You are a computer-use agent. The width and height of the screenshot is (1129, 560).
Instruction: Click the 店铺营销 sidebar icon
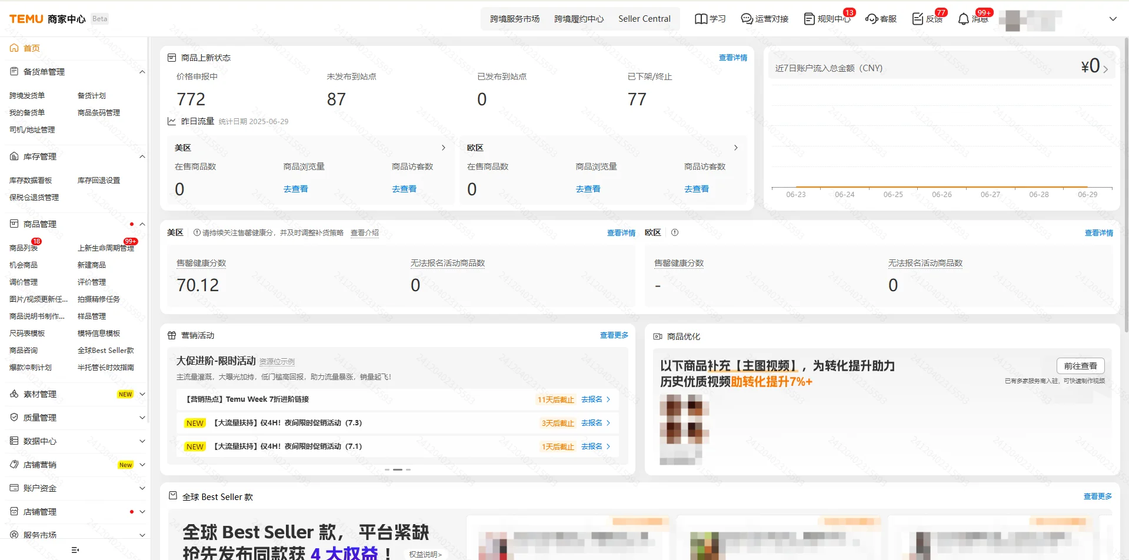(x=14, y=464)
